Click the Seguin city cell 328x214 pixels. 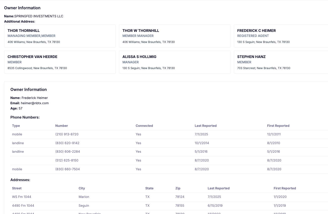[x=84, y=205]
